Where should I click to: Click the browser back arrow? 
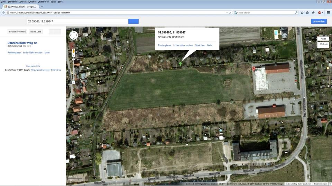click(x=3, y=12)
